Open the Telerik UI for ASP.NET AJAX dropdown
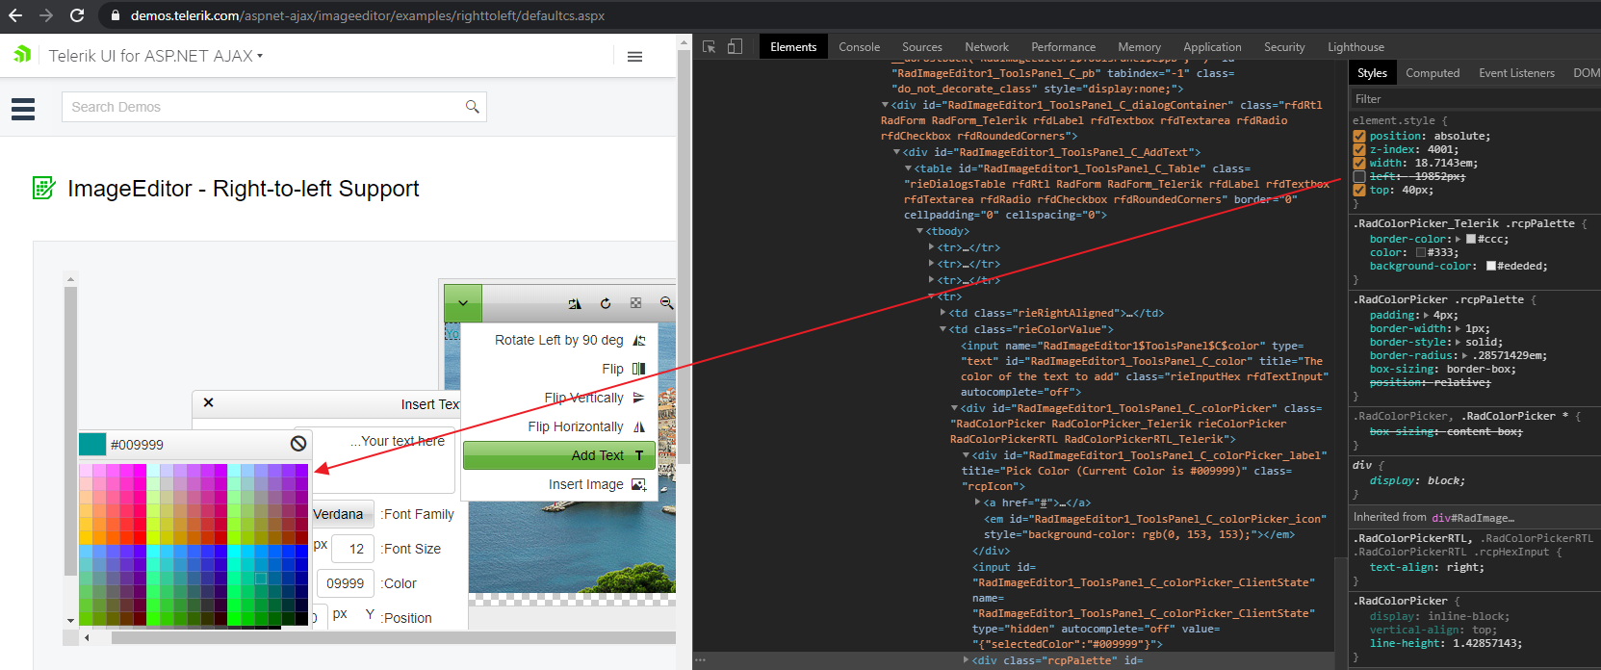 pos(156,56)
